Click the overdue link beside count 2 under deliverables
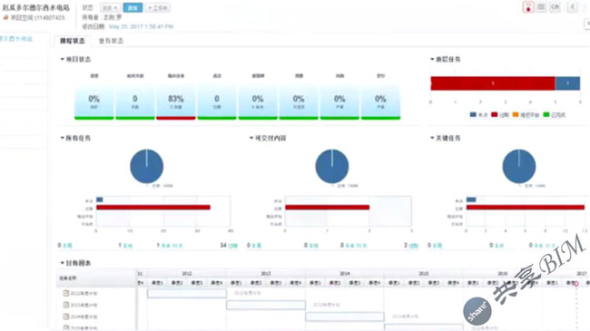Viewport: 590px width, 331px height. point(413,246)
